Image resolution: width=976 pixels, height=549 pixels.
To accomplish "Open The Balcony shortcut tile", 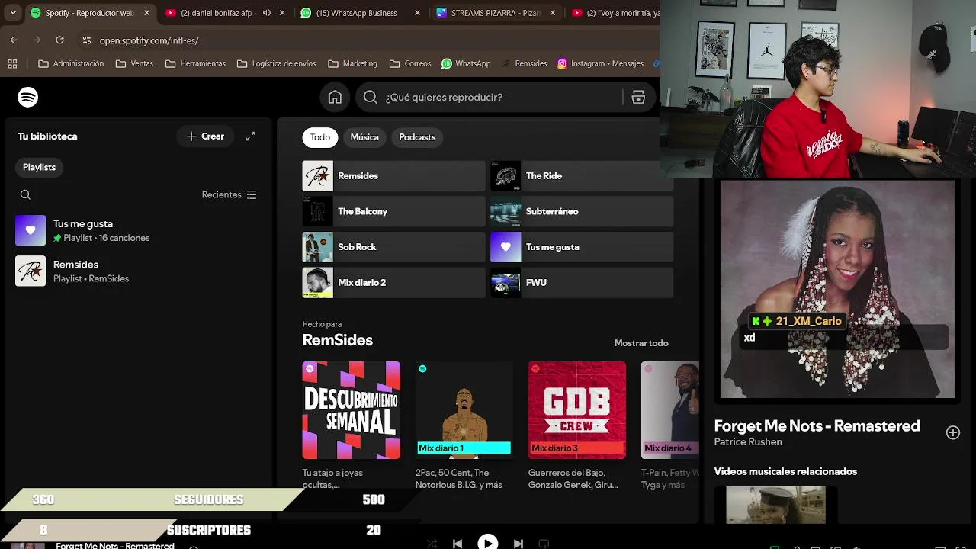I will pos(393,211).
